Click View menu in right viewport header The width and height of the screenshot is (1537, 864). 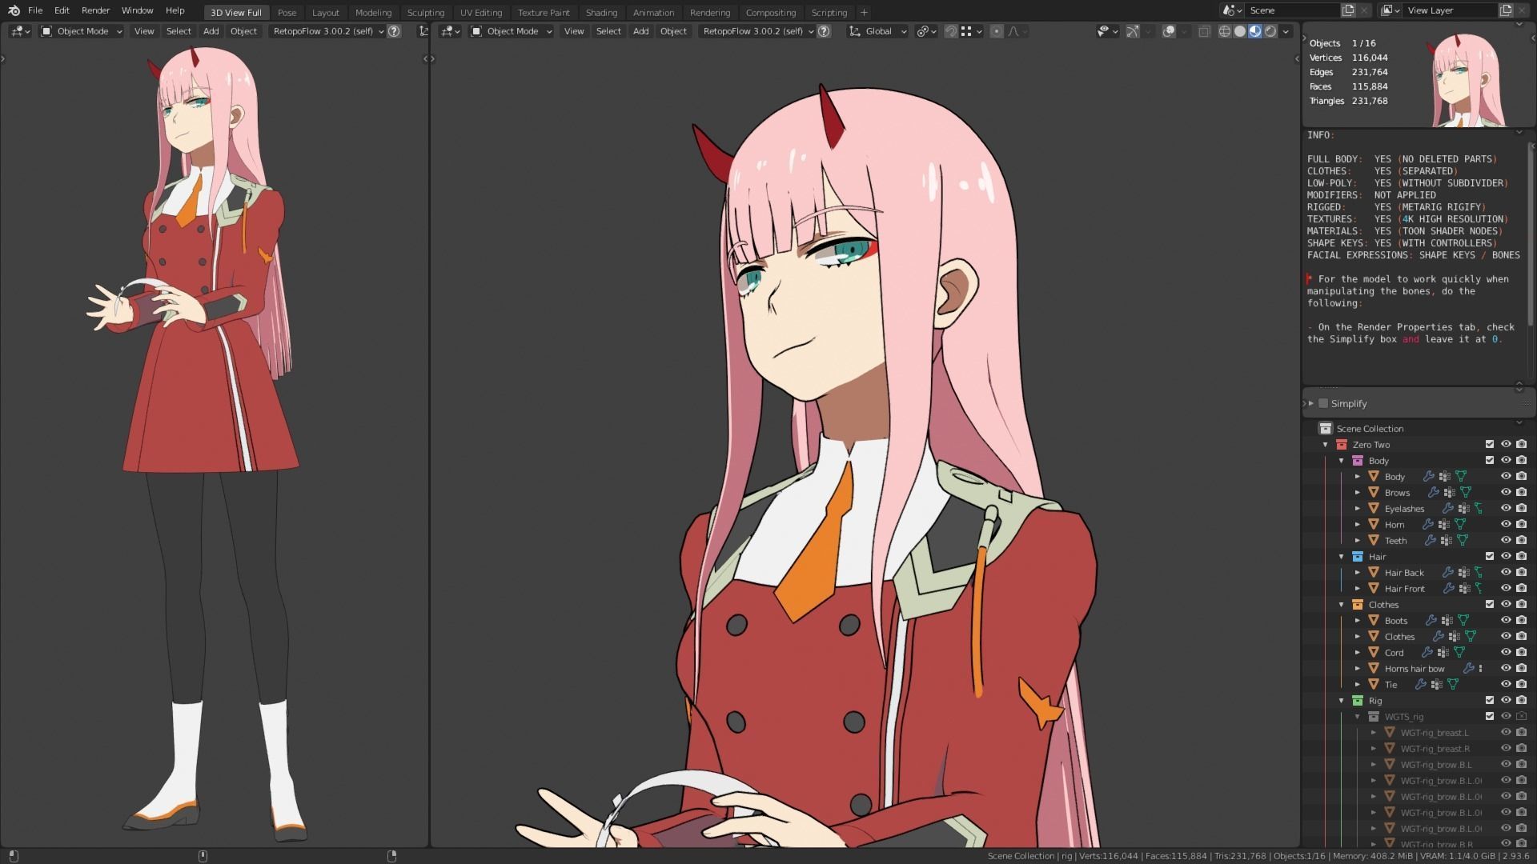pyautogui.click(x=574, y=31)
